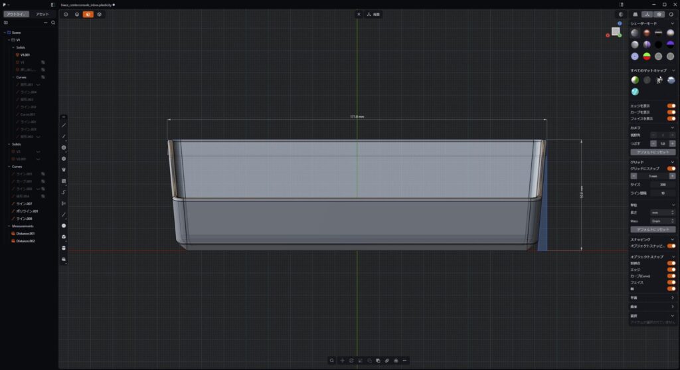The image size is (680, 370).
Task: Switch to the アセット tab
Action: pos(41,14)
